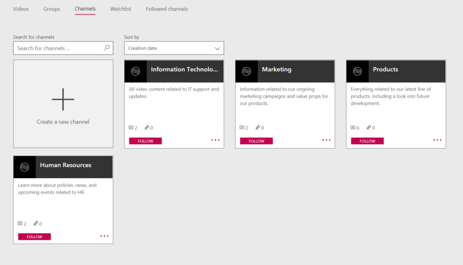This screenshot has height=265, width=463.
Task: Open the Products channel ellipsis menu
Action: 437,140
